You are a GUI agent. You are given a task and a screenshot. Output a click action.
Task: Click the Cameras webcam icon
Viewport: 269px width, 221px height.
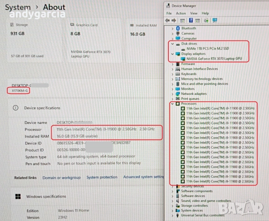(x=178, y=33)
